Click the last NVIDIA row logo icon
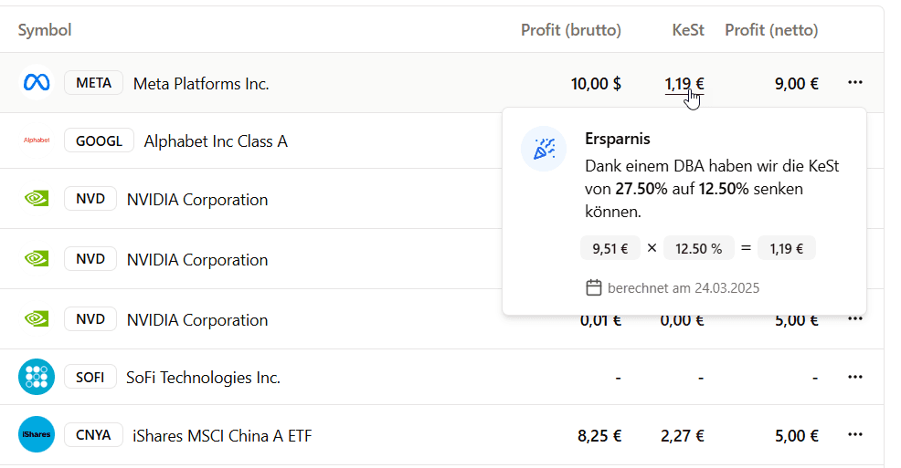This screenshot has width=901, height=468. [37, 318]
